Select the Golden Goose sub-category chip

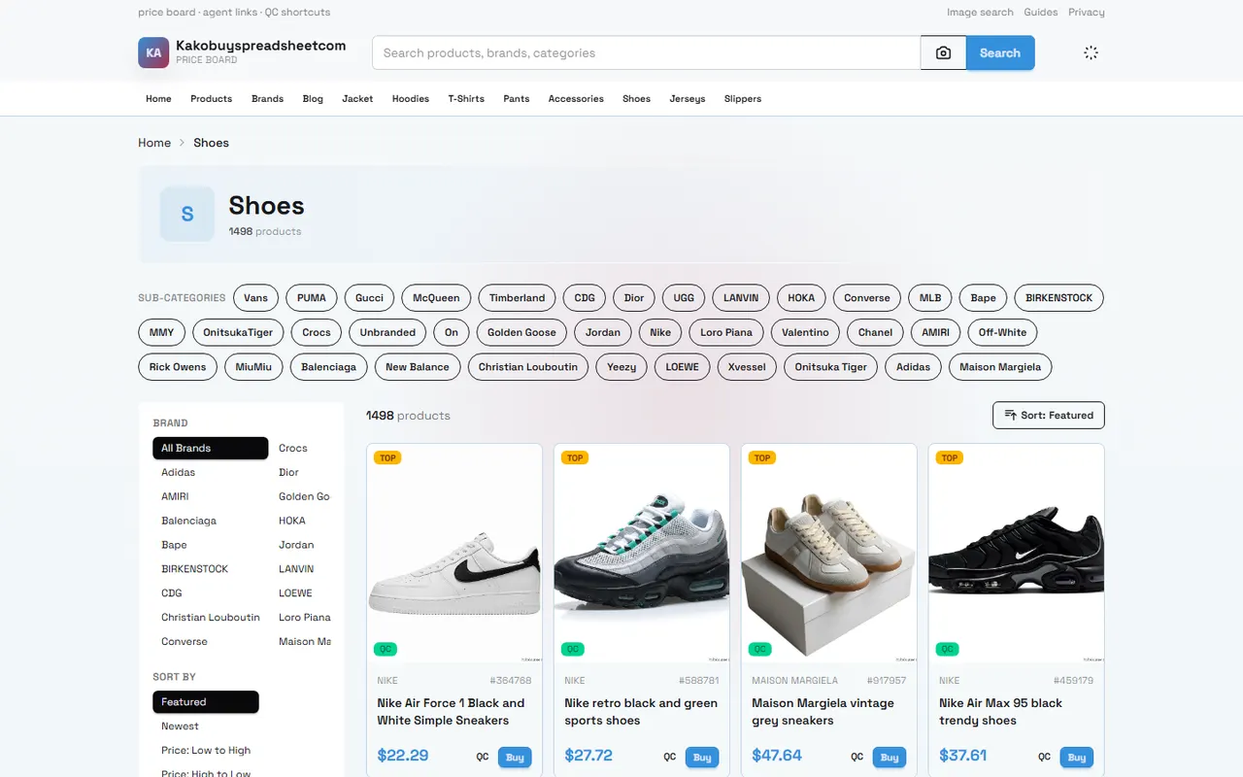[521, 332]
